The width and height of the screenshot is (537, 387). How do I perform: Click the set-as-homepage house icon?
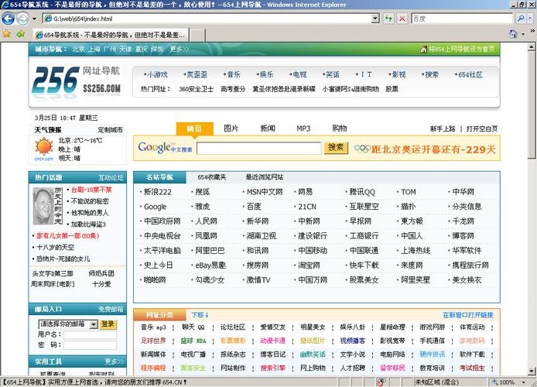point(423,50)
